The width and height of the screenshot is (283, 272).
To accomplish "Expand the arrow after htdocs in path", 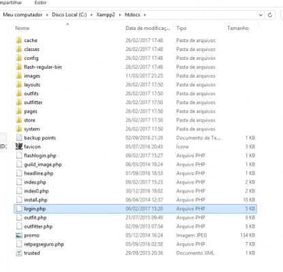I will pos(145,15).
